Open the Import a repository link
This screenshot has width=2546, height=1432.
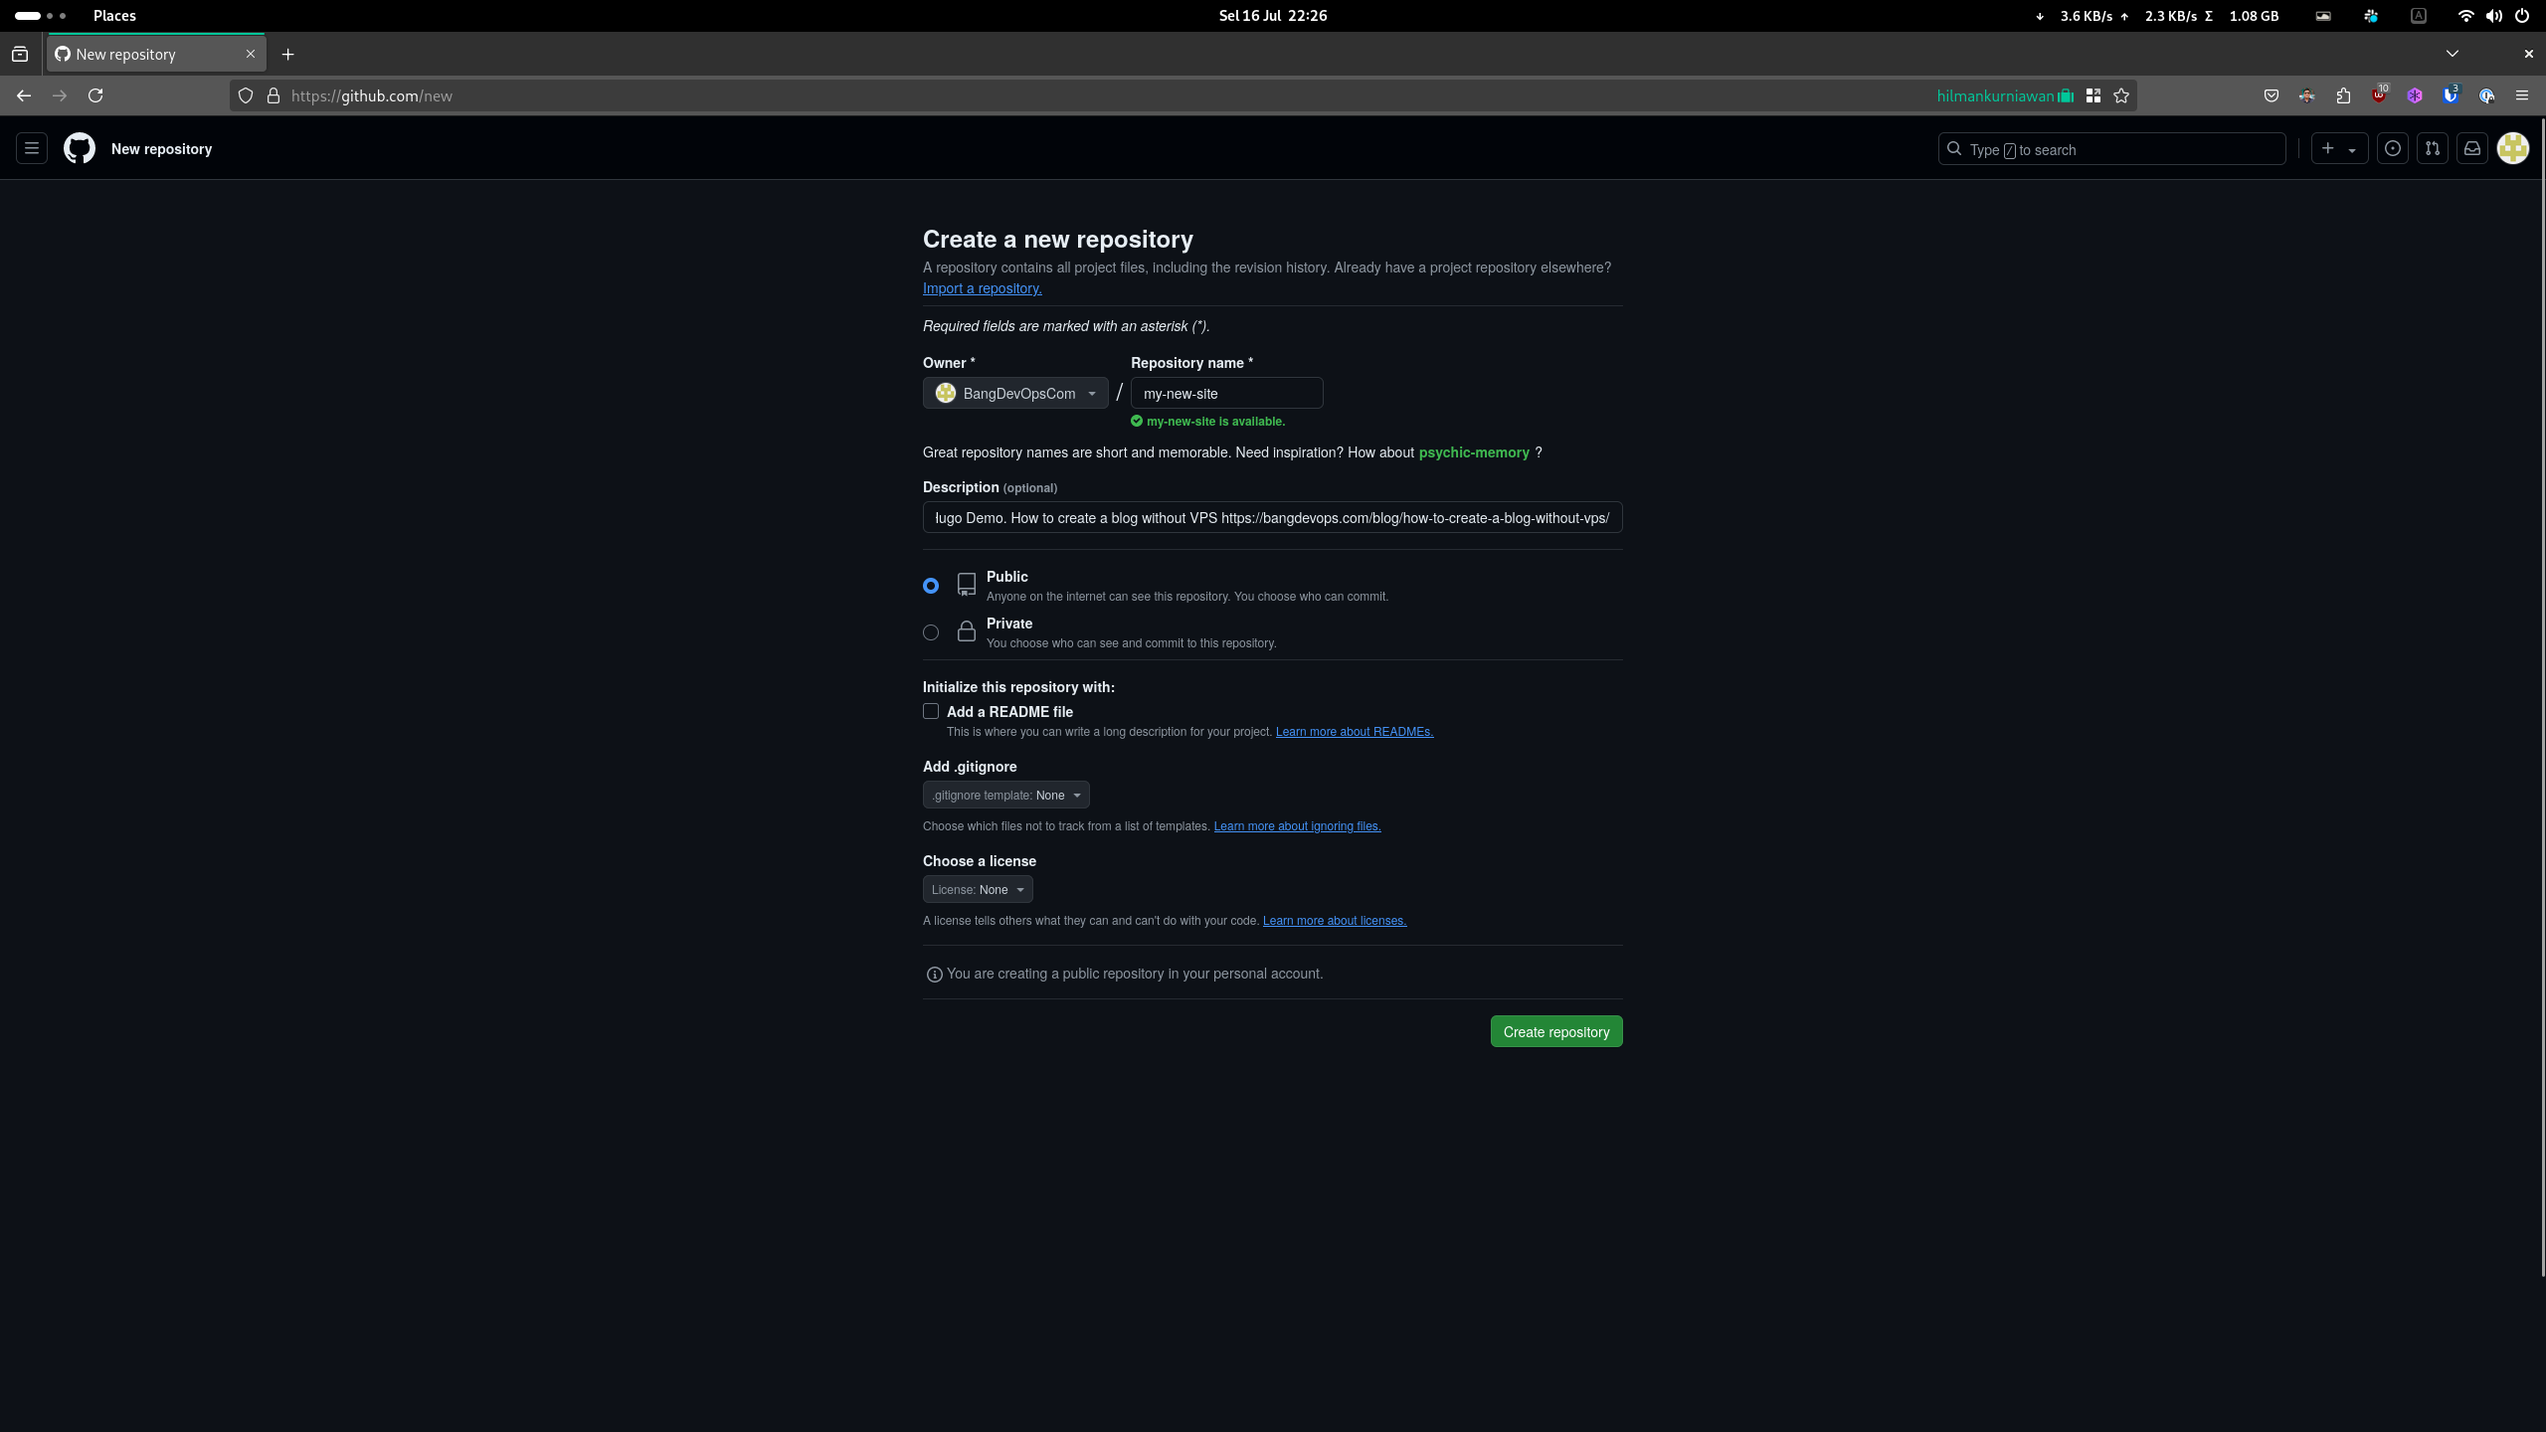981,288
